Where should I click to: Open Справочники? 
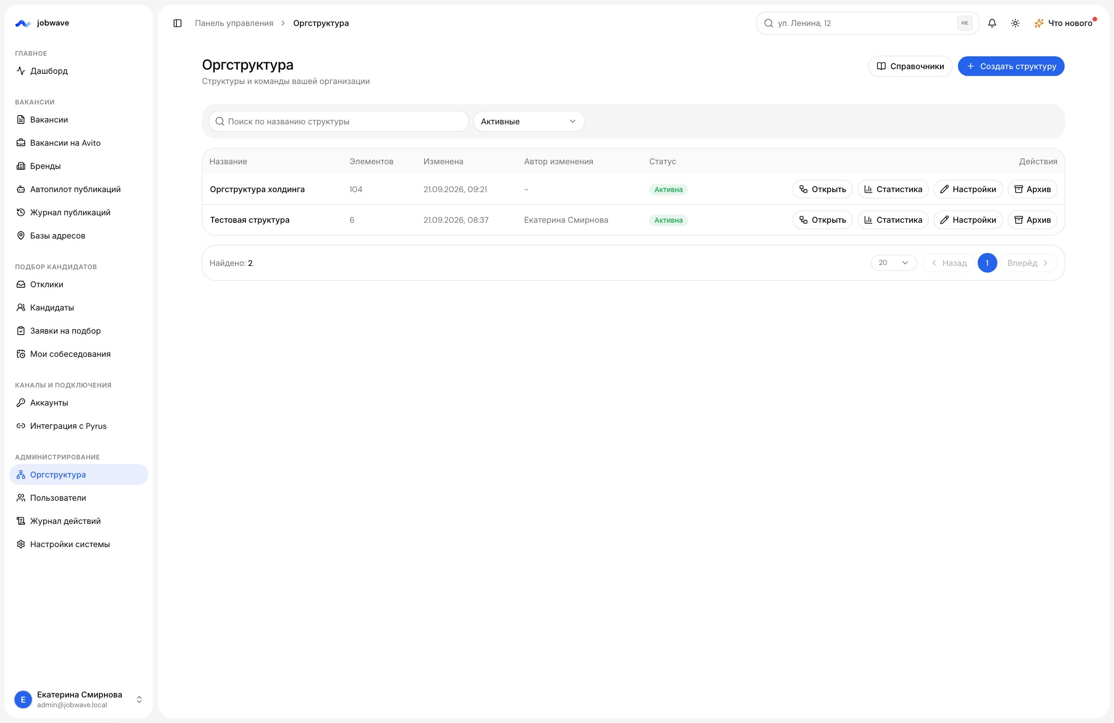[910, 66]
